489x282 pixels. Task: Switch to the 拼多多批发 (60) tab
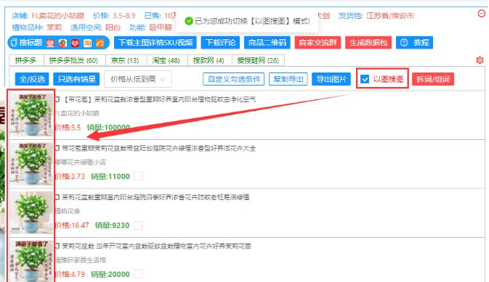pyautogui.click(x=73, y=60)
